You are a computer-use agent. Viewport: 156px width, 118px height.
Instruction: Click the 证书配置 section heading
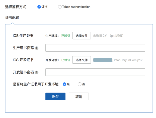(12, 18)
